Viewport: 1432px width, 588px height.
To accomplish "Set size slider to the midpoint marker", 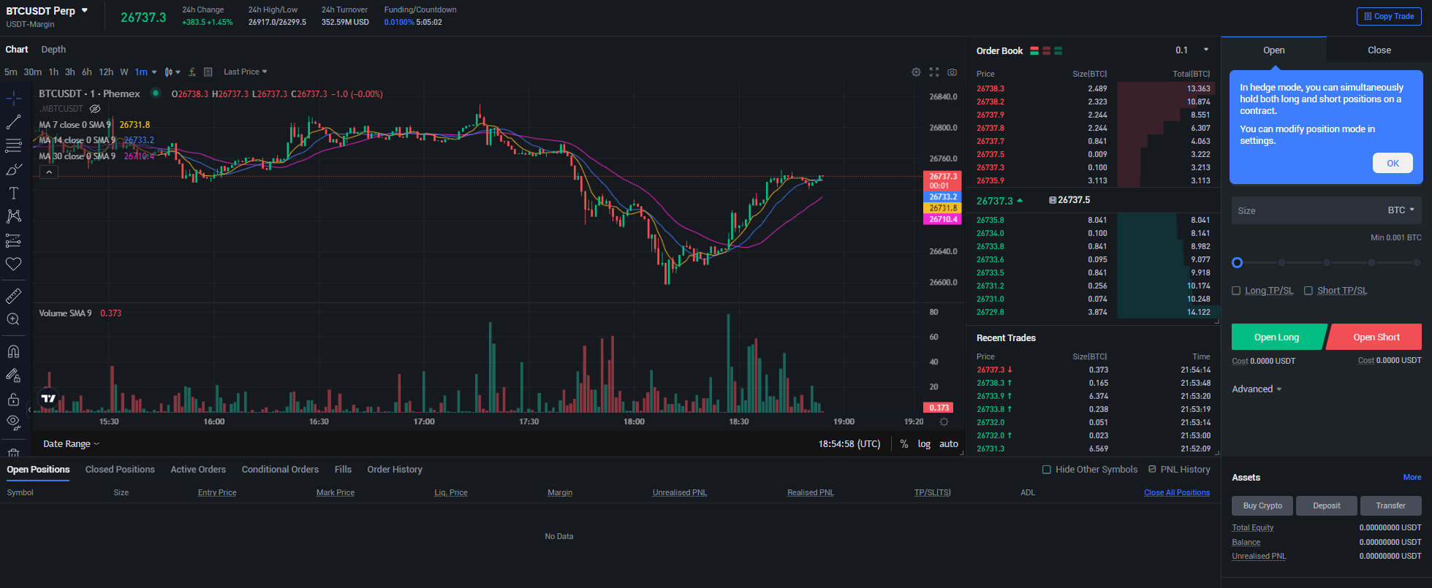I will [x=1327, y=262].
